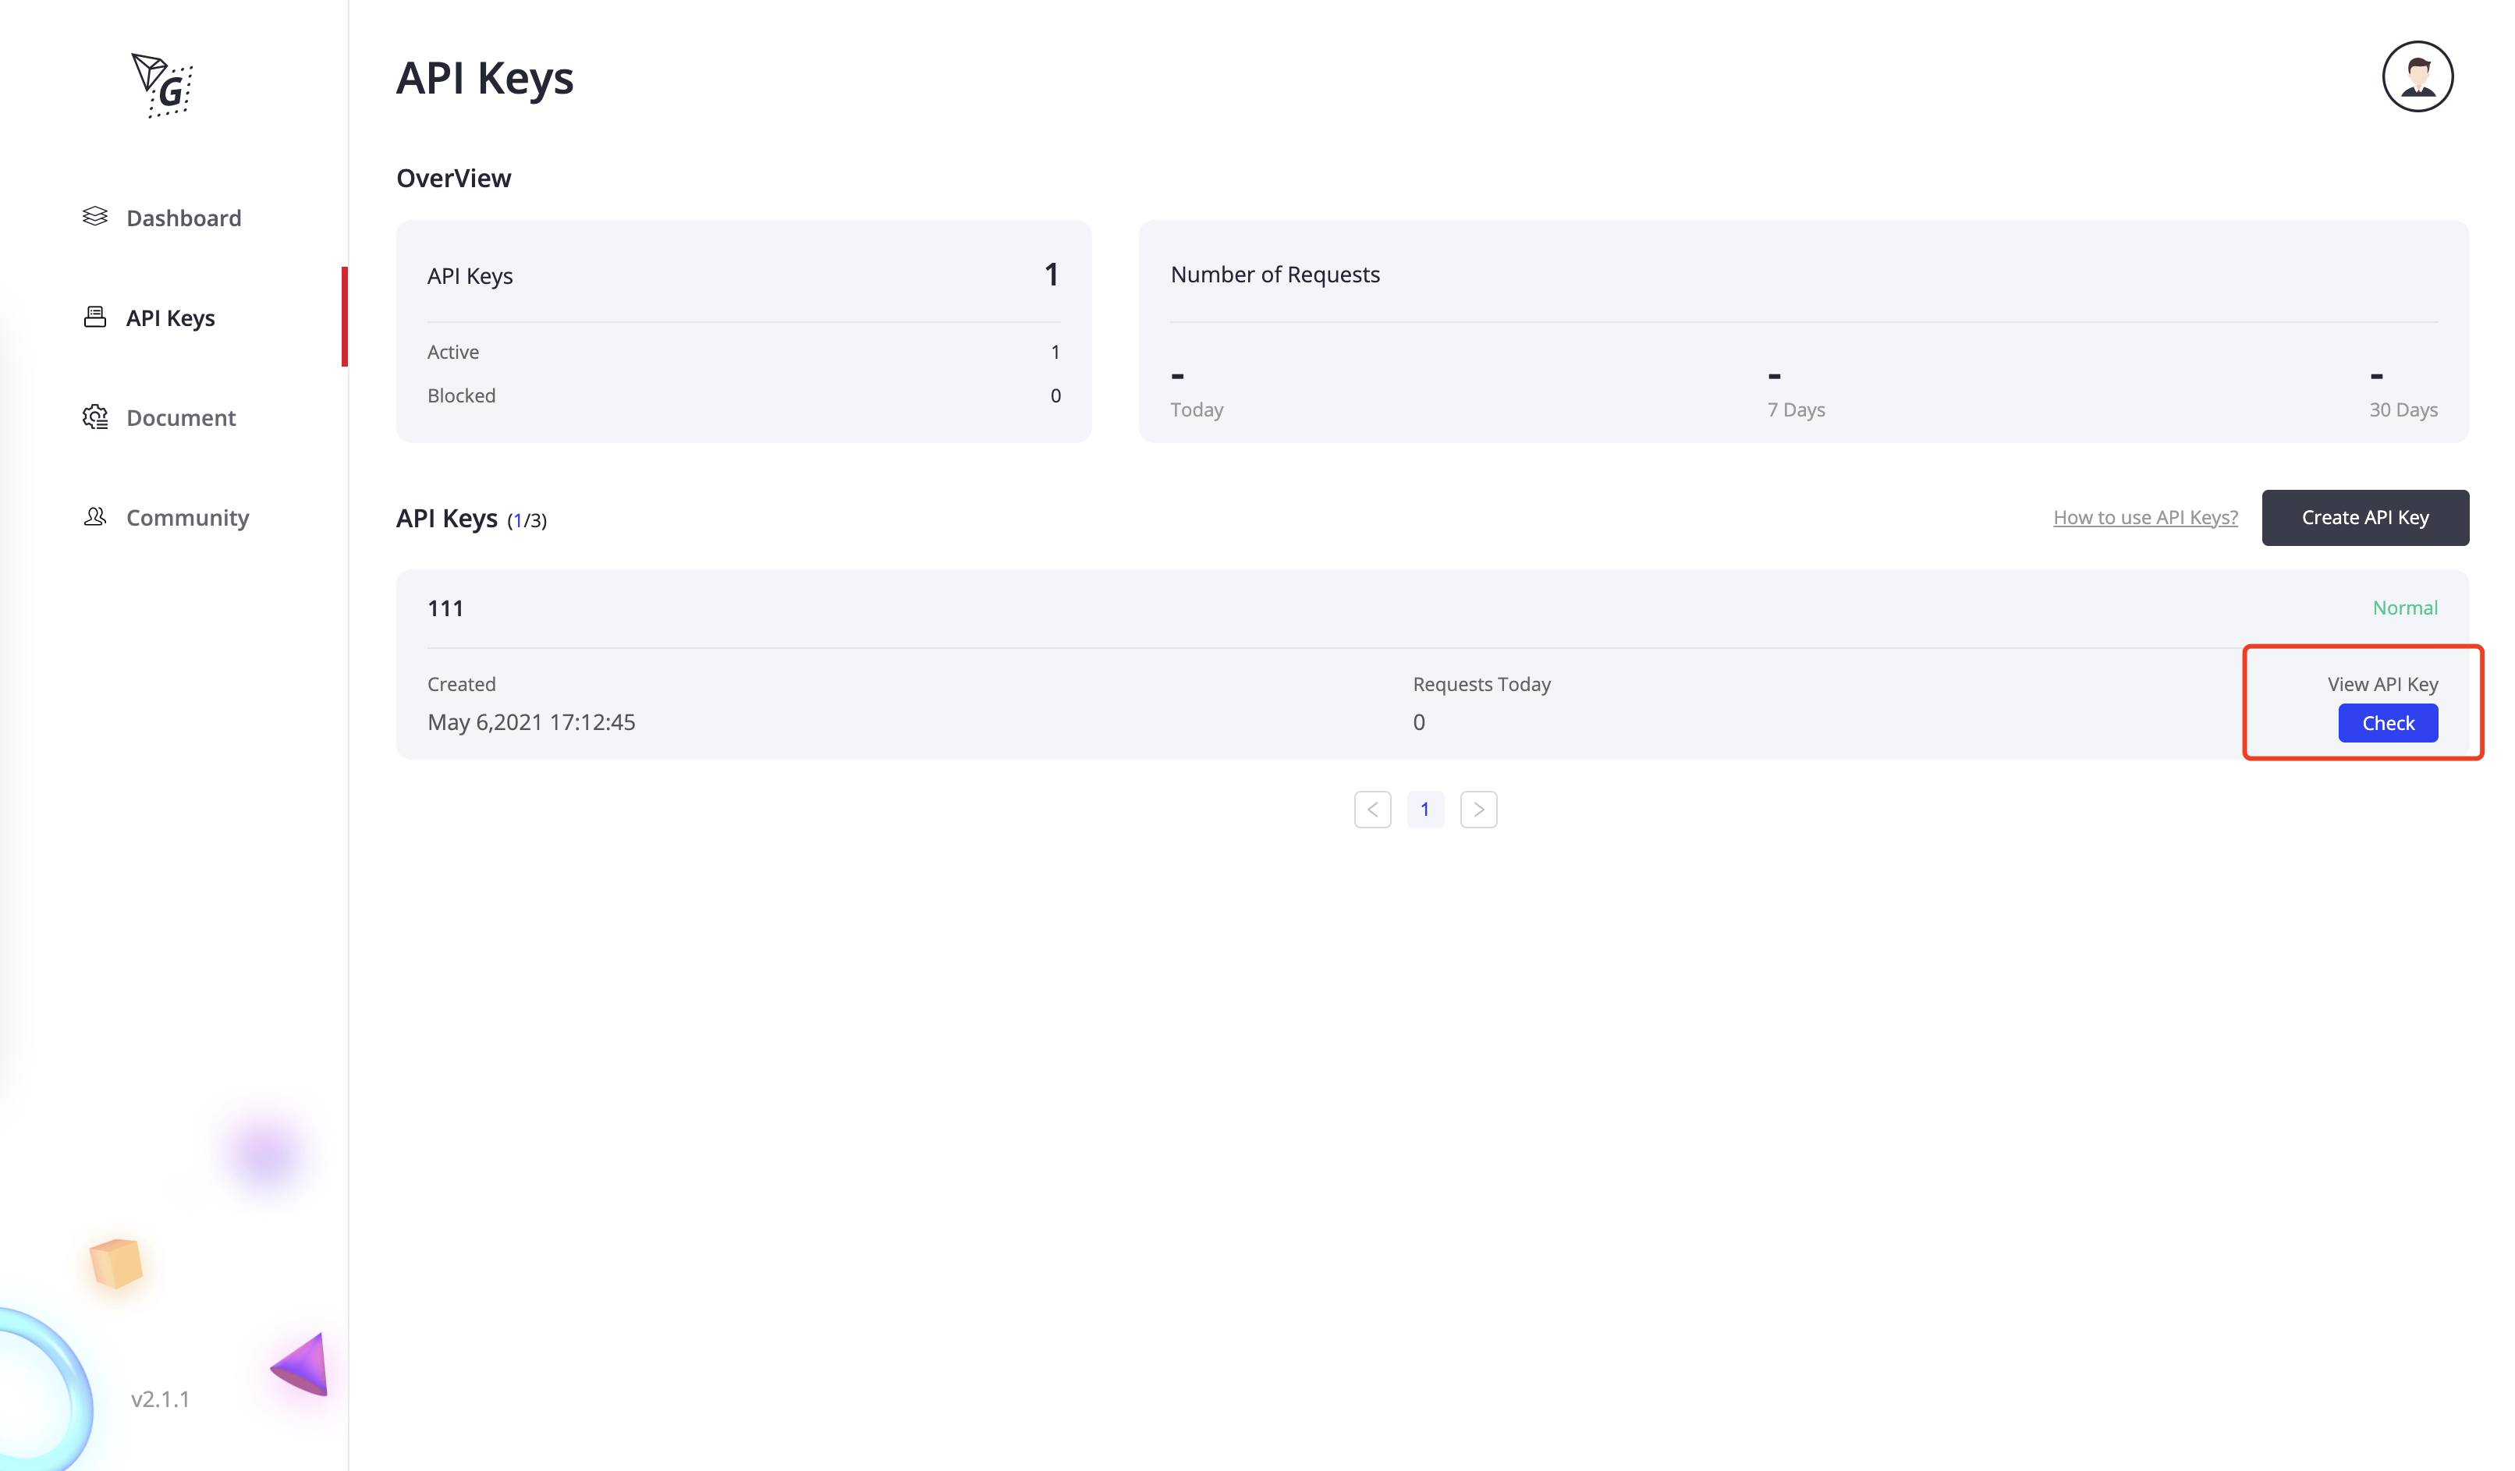Open the Document menu item
The width and height of the screenshot is (2515, 1471).
(181, 417)
